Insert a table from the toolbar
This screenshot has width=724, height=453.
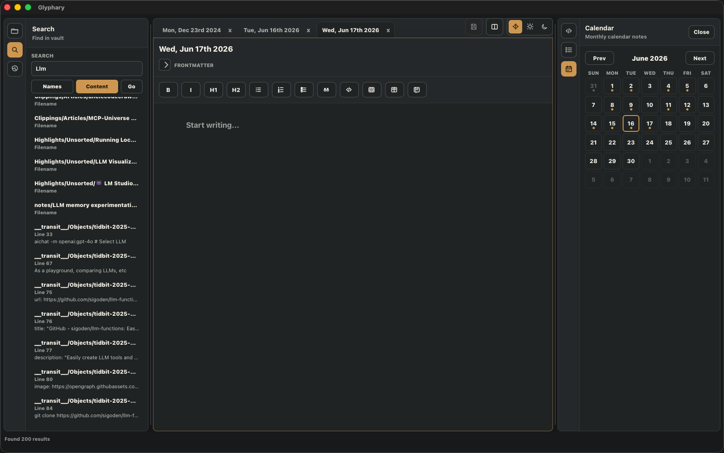(372, 90)
